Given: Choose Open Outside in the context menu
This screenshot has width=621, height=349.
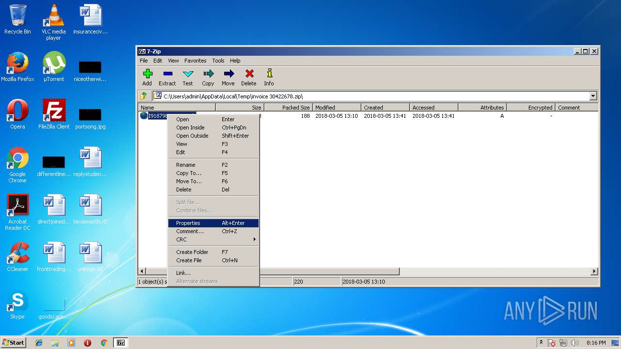Looking at the screenshot, I should click(213, 136).
